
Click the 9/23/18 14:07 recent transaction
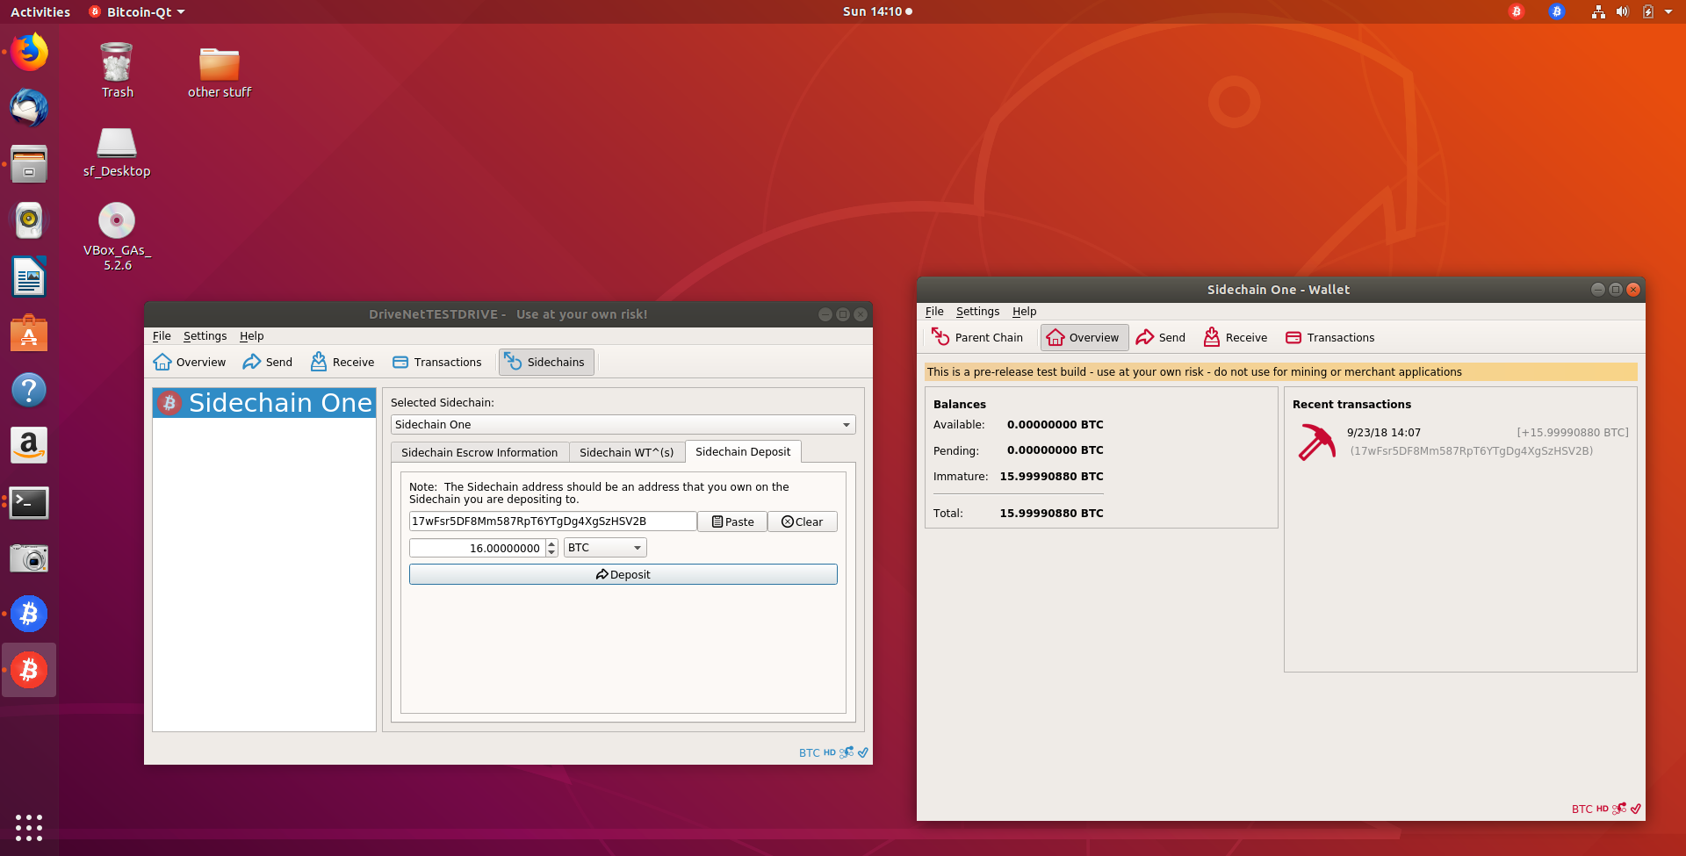(x=1461, y=442)
